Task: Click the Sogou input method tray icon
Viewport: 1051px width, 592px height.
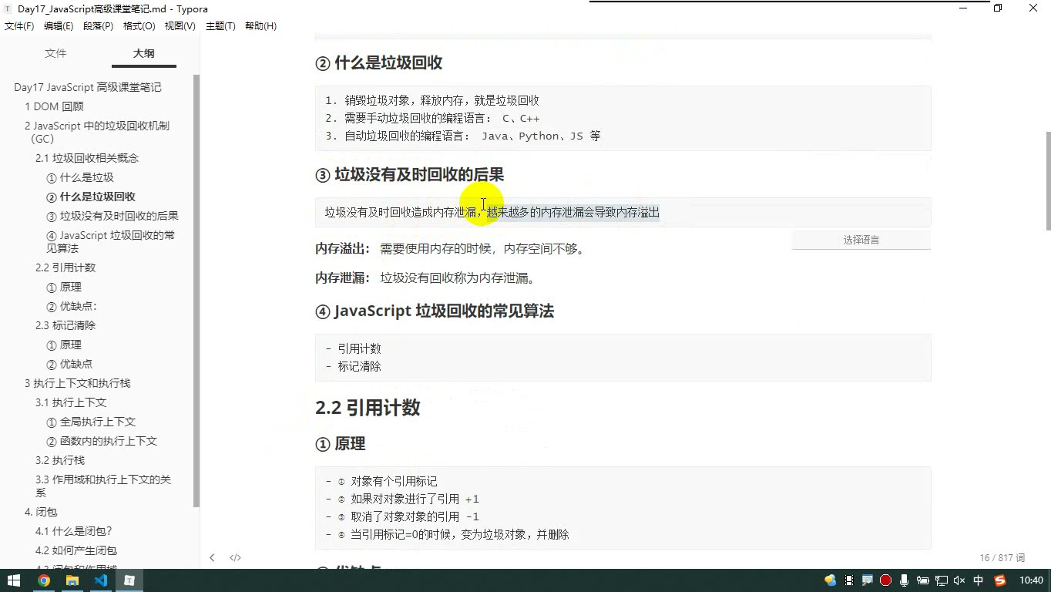Action: pyautogui.click(x=1000, y=580)
